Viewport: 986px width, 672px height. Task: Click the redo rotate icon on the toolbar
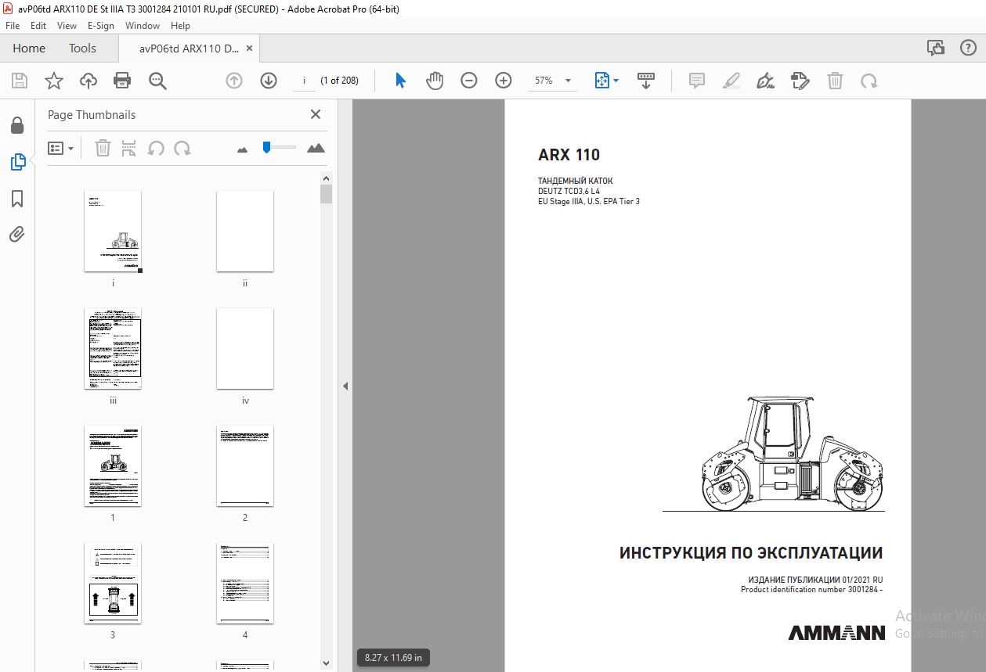[x=869, y=81]
